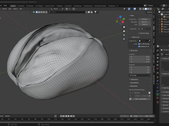Open Global transform orientation dropdown

(55, 9)
